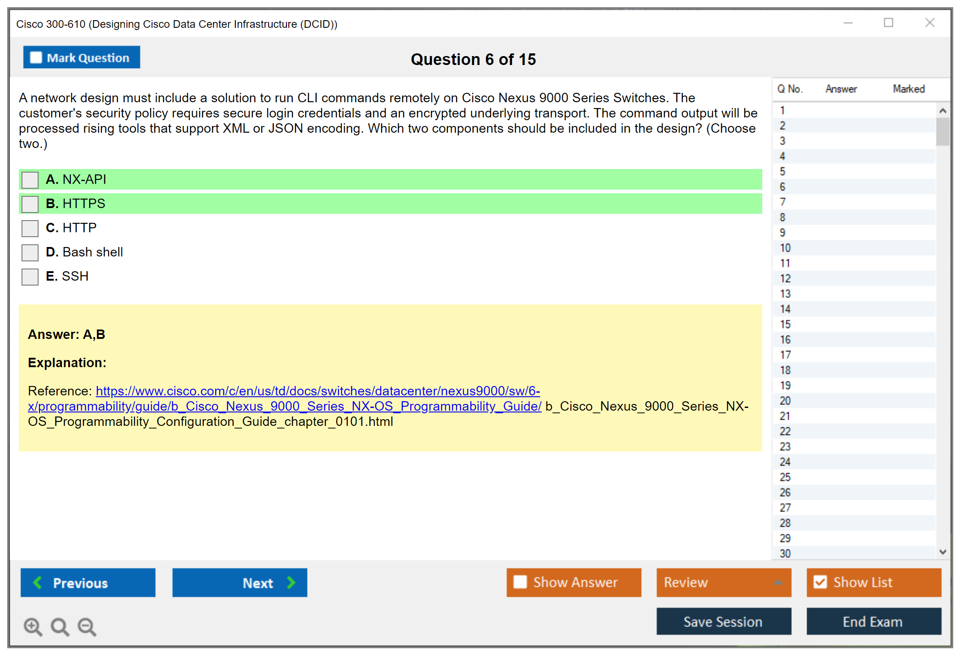Check option E. SSH
The image size is (964, 659).
point(30,277)
